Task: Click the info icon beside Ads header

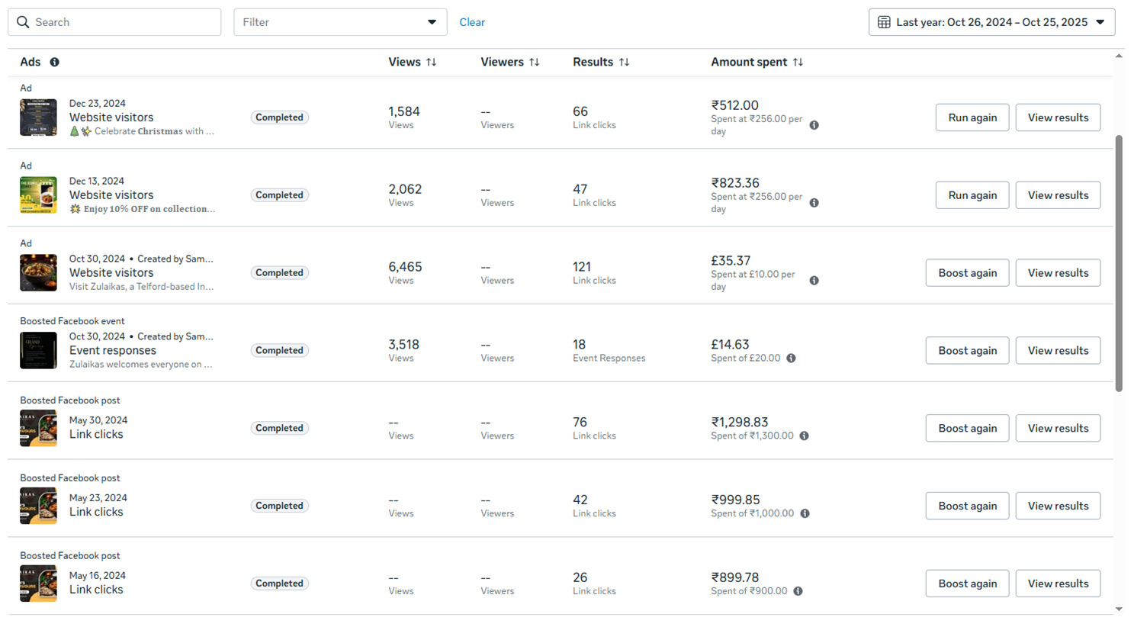Action: (x=54, y=63)
